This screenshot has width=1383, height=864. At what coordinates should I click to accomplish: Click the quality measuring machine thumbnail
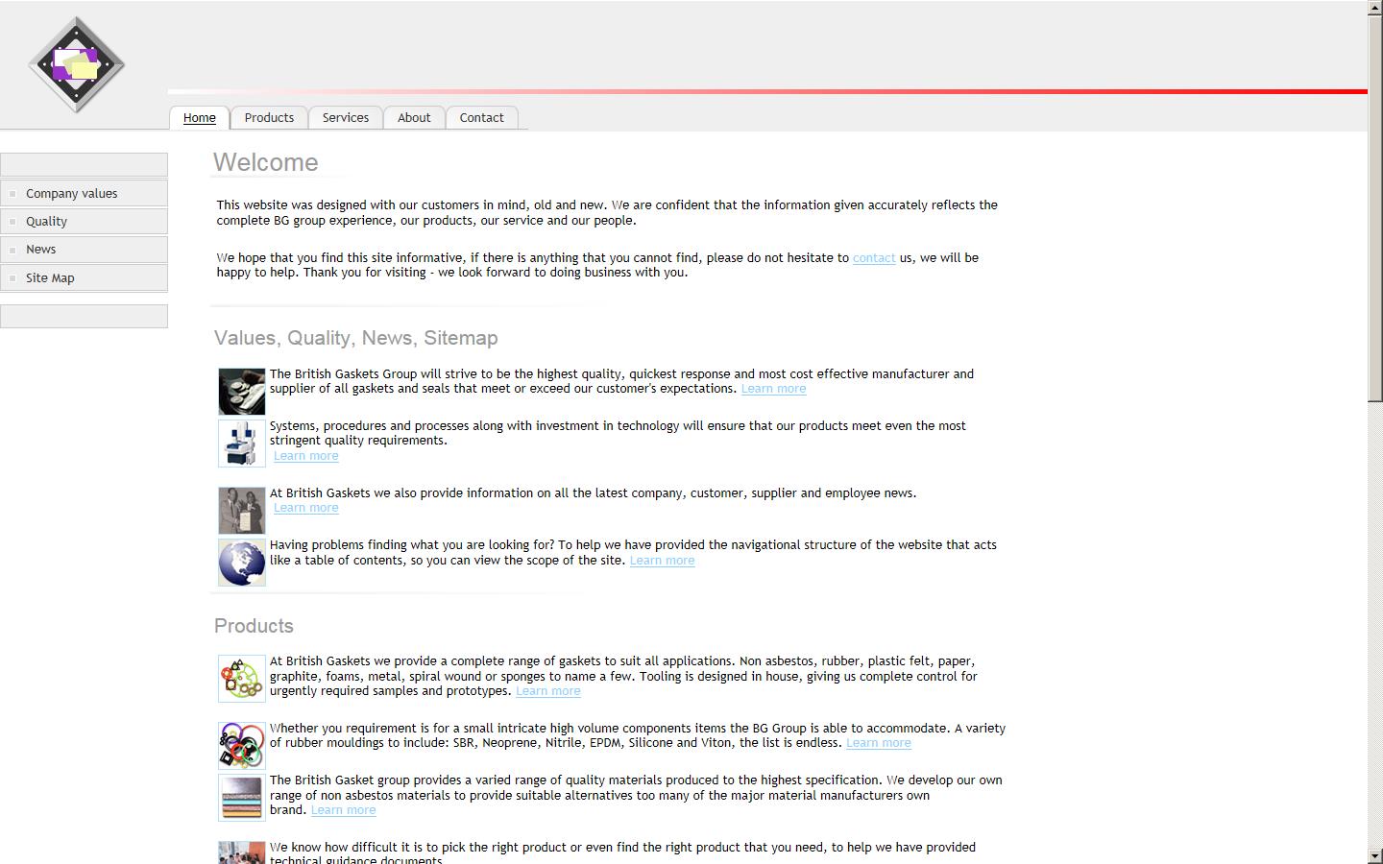241,444
